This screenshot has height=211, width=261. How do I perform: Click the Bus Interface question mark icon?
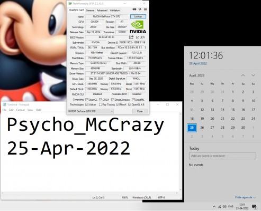click(145, 47)
